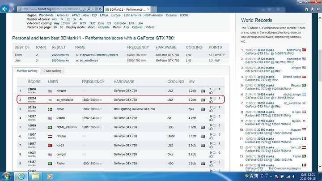Switch to Team ranking tab
Image resolution: width=322 pixels, height=181 pixels.
[x=53, y=71]
